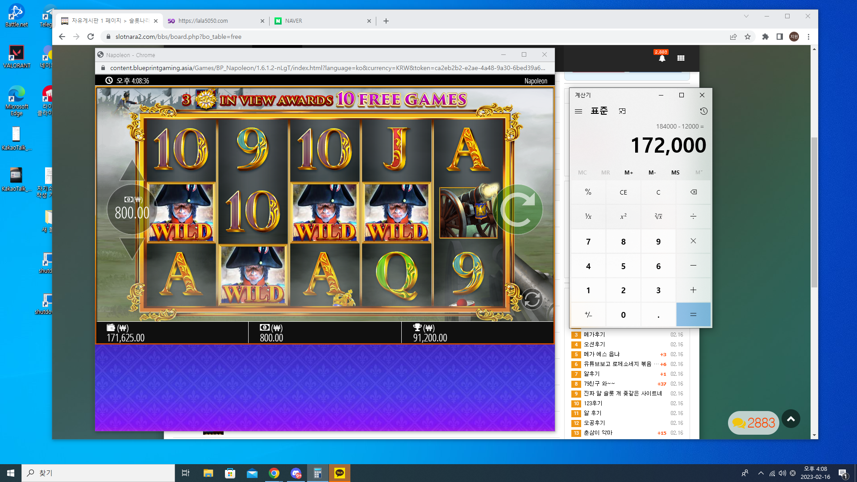Click the calculator digit 7
This screenshot has height=482, width=857.
(588, 241)
